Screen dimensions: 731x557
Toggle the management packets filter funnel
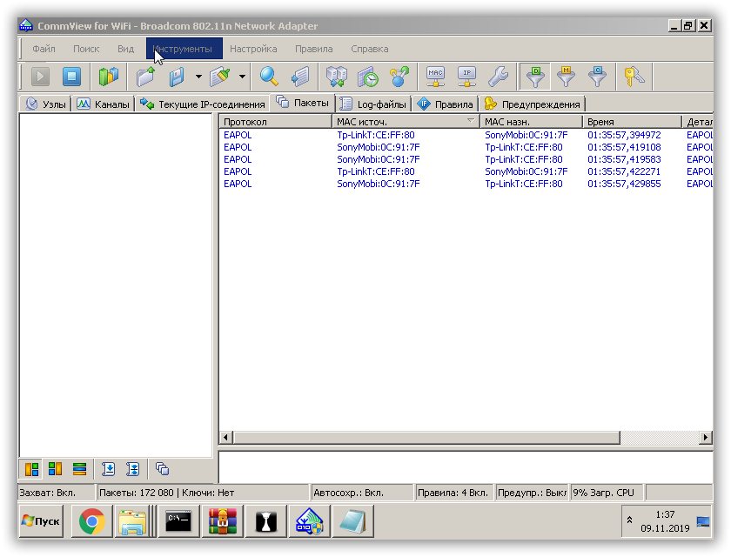click(x=567, y=77)
